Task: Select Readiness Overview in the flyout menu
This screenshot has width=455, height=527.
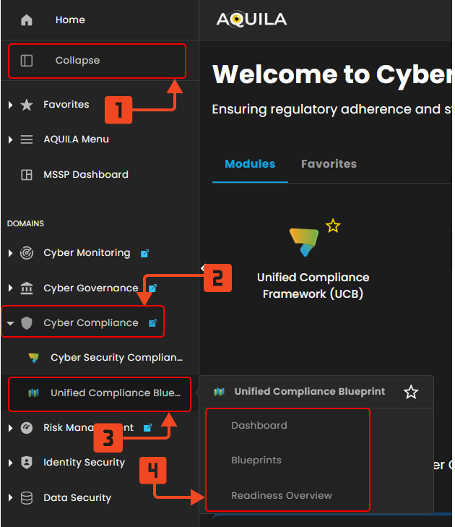Action: point(281,496)
